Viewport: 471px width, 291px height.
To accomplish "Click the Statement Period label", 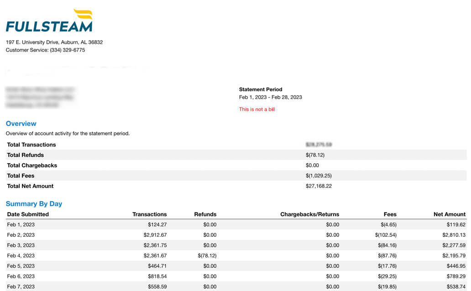I will (x=261, y=89).
